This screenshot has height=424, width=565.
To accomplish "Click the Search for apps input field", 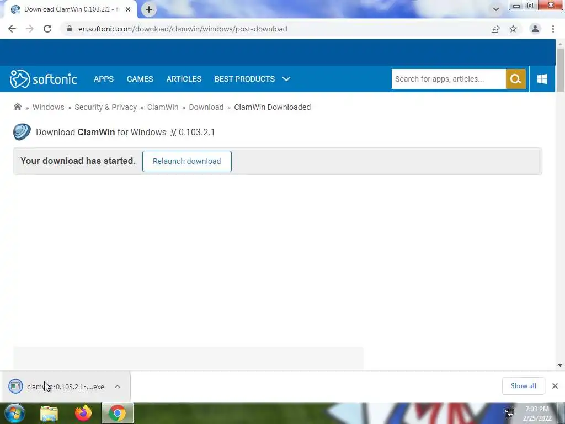I will point(449,79).
